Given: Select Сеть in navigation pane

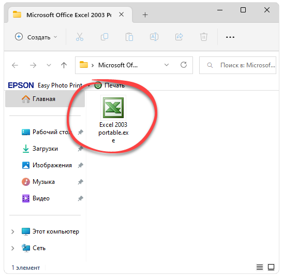Looking at the screenshot, I should point(34,248).
